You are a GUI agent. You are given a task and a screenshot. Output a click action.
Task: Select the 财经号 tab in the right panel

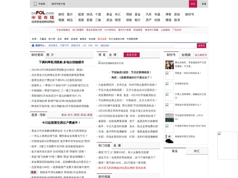(171, 55)
